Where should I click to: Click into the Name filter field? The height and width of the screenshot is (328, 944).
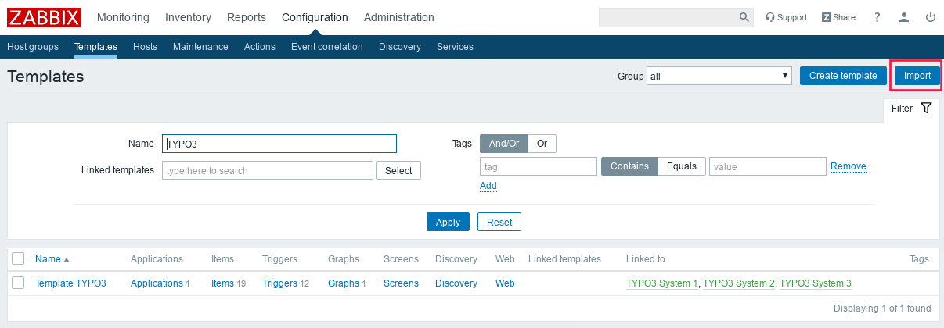point(279,144)
